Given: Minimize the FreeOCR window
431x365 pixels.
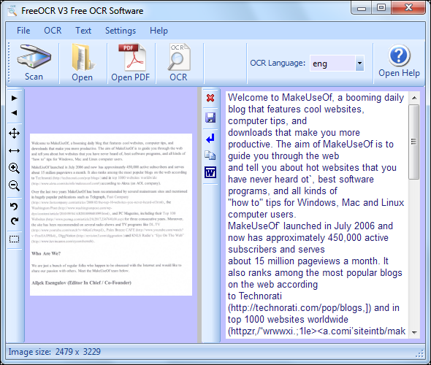Looking at the screenshot, I should pos(362,8).
